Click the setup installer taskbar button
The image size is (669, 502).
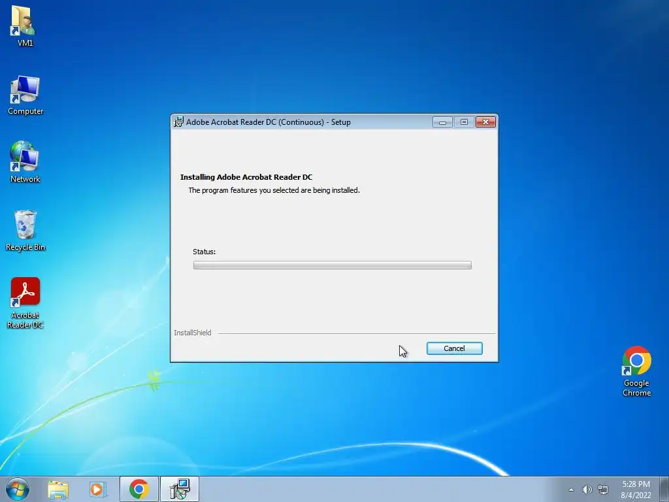(180, 489)
